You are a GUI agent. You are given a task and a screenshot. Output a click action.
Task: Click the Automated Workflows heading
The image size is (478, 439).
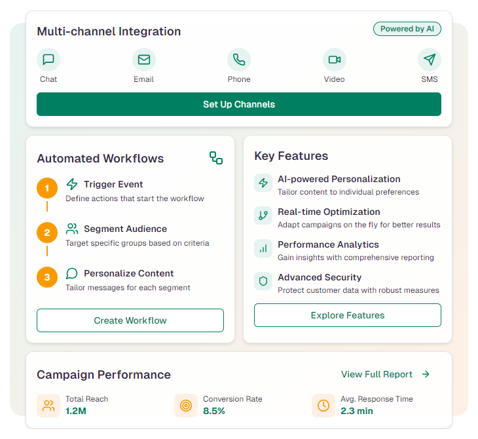101,159
